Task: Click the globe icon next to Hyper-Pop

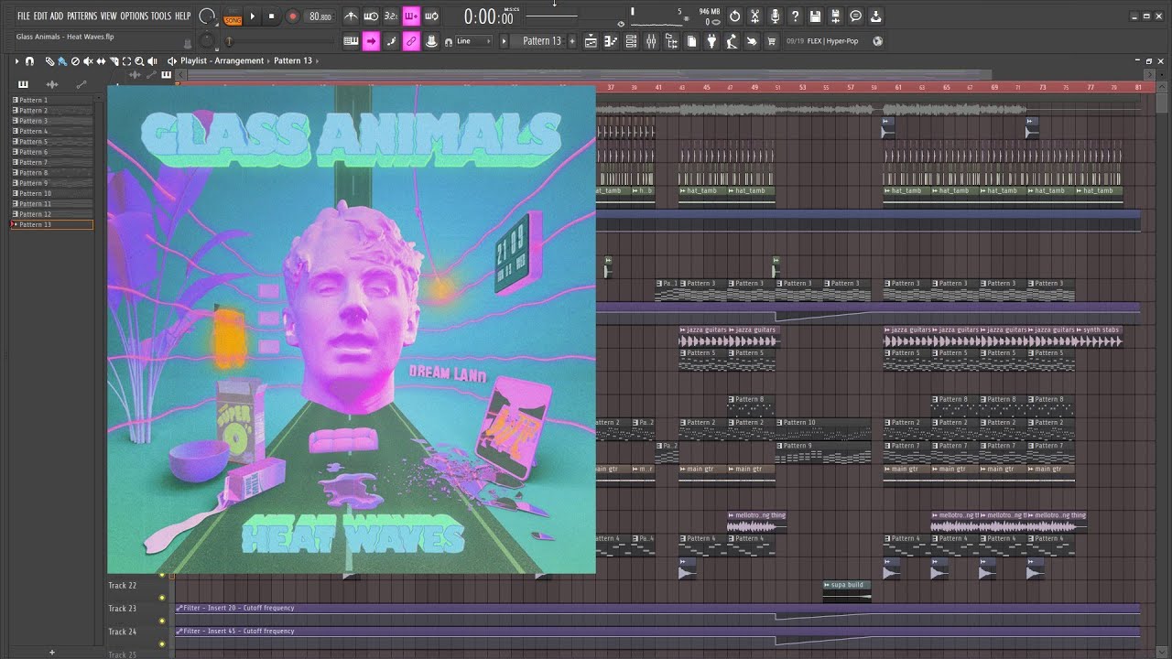Action: coord(877,41)
